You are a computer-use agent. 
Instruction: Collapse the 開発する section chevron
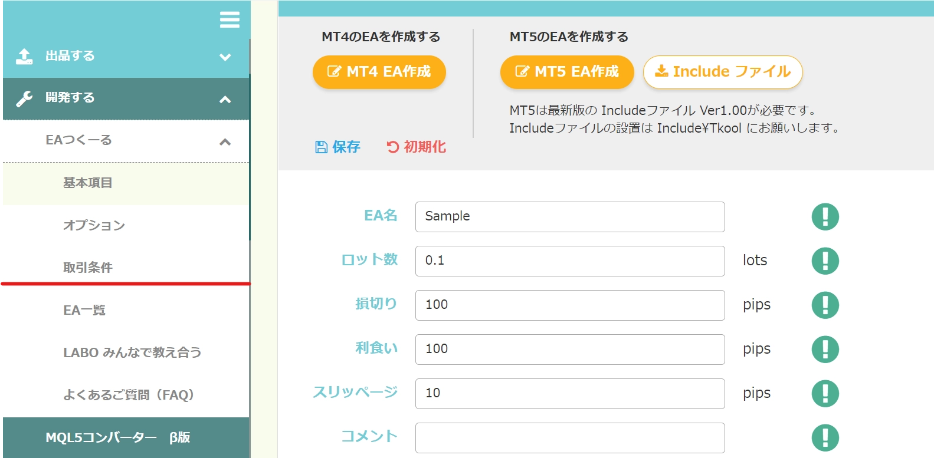tap(225, 100)
